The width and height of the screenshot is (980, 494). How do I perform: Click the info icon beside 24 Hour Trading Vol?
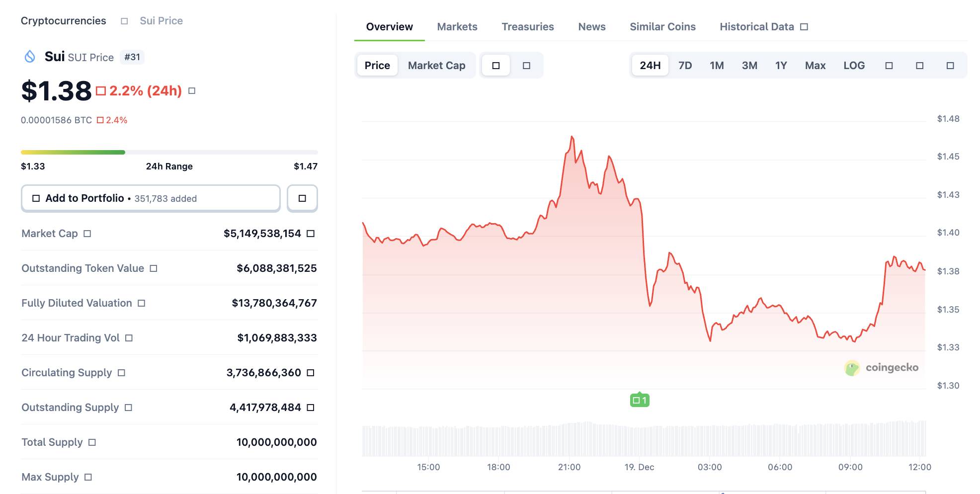click(129, 338)
